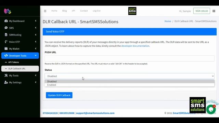Click the My Settings user-gear icon
The height and width of the screenshot is (123, 219).
[6, 82]
